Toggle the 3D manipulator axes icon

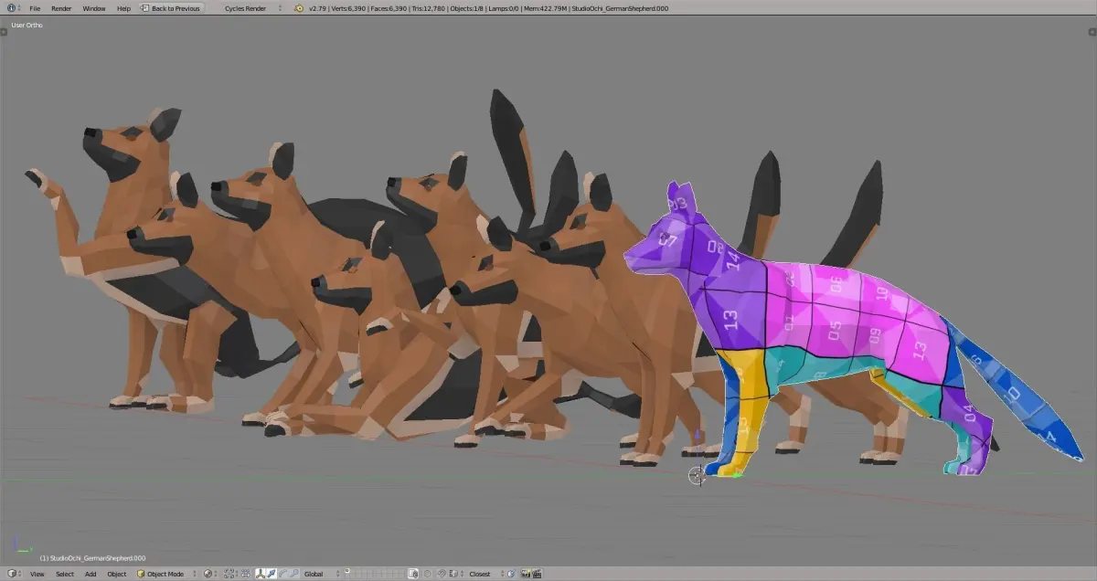(x=261, y=574)
